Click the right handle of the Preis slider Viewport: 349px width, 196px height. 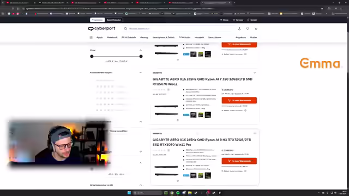coord(141,57)
